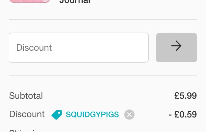Open the pink journal product thumbnail
The width and height of the screenshot is (206, 132).
30,1
